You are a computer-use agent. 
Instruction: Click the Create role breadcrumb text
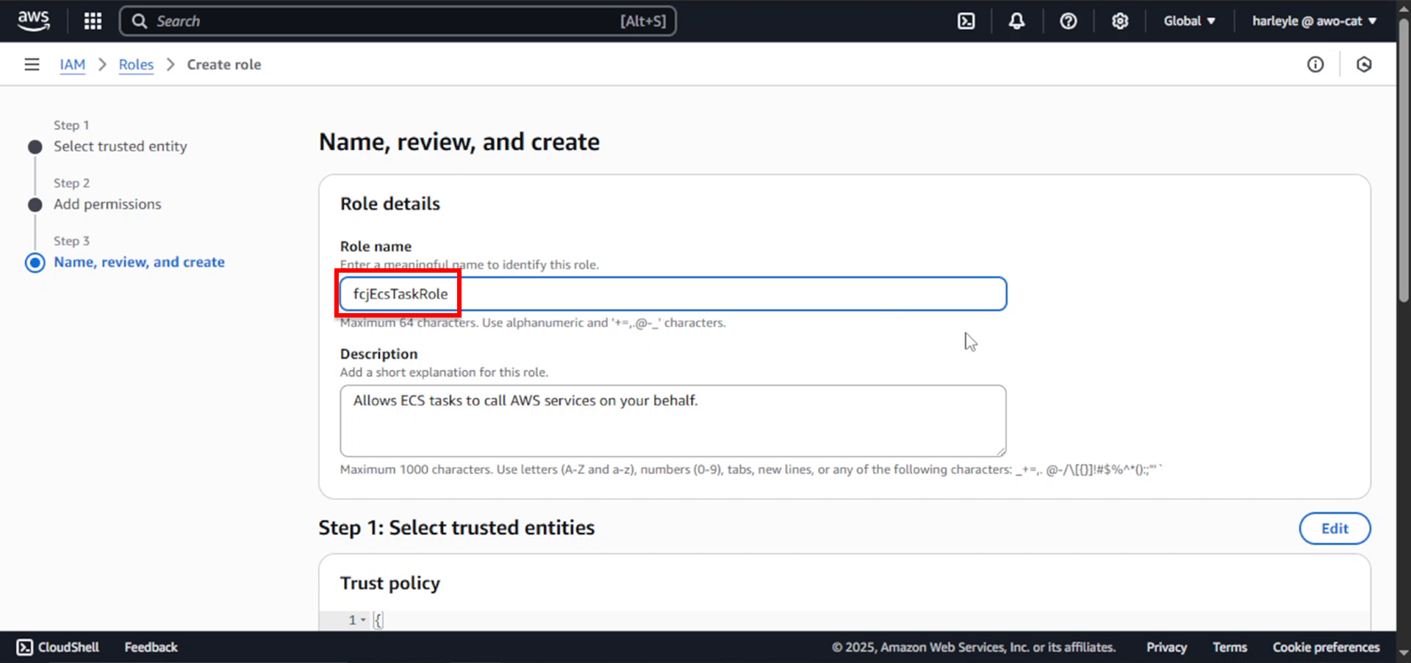[x=224, y=65]
